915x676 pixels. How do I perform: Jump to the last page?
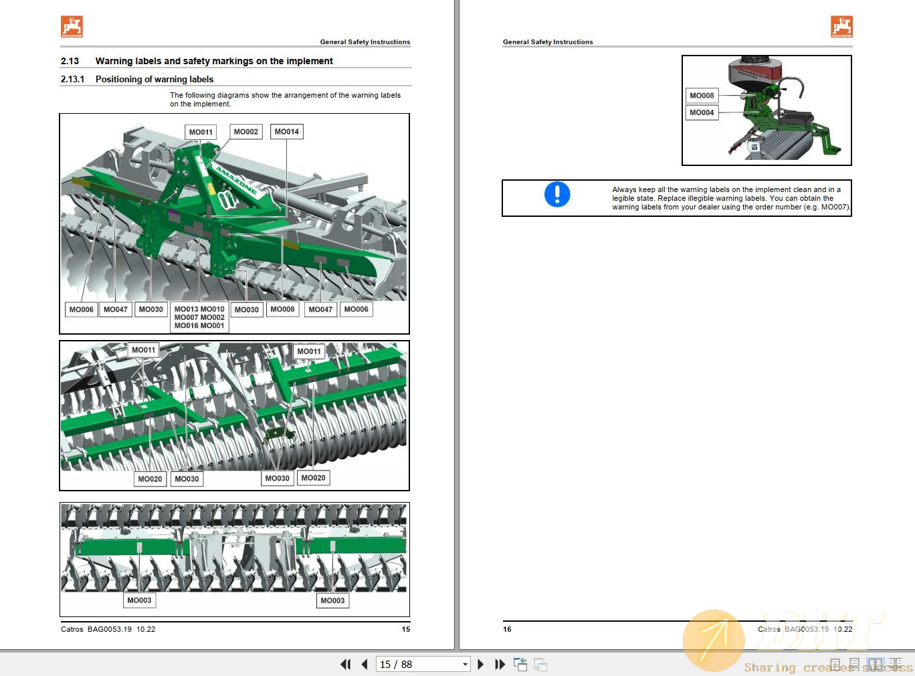pyautogui.click(x=500, y=665)
